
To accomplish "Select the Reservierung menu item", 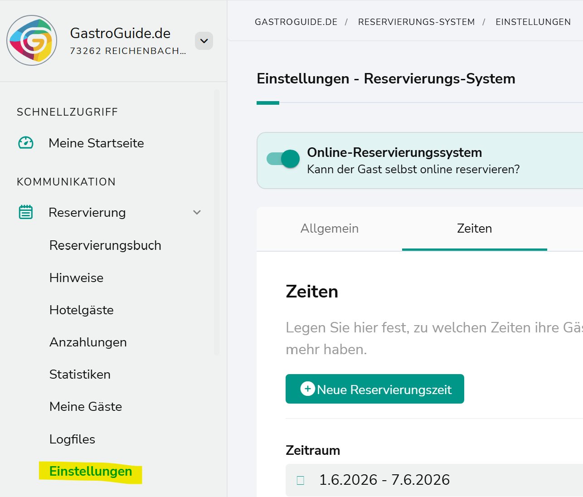I will click(x=87, y=212).
